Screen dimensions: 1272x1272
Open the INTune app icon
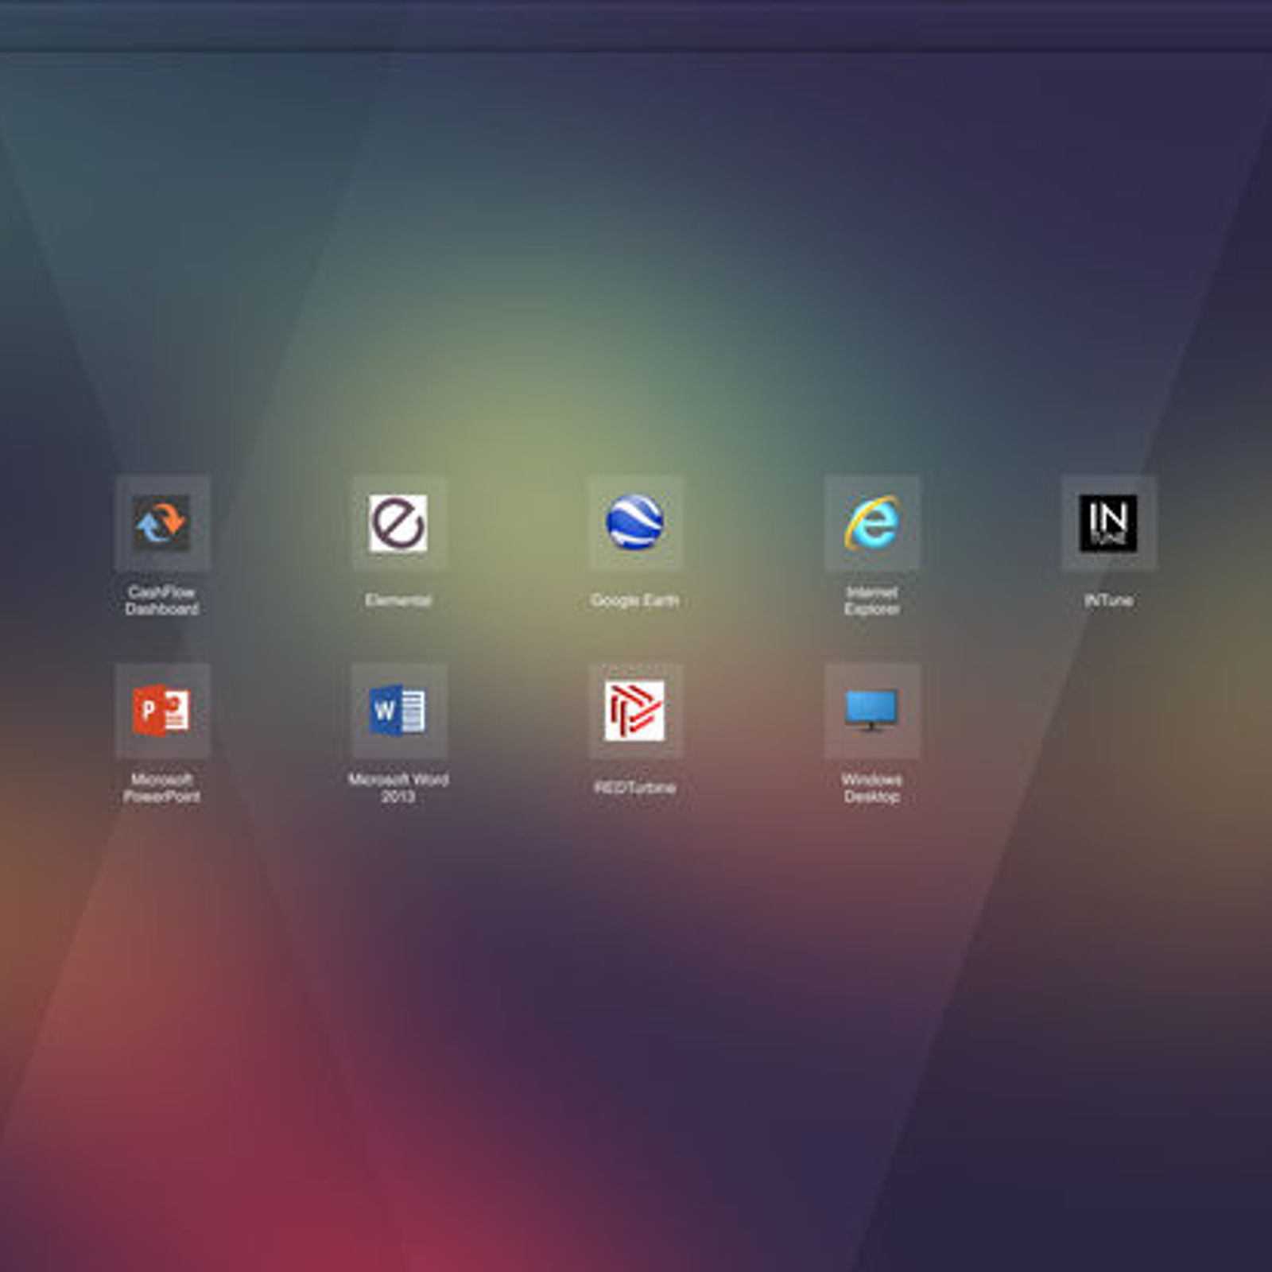(x=1108, y=523)
